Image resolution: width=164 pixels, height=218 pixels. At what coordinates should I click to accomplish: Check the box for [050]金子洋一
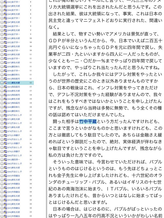coord(2,34)
